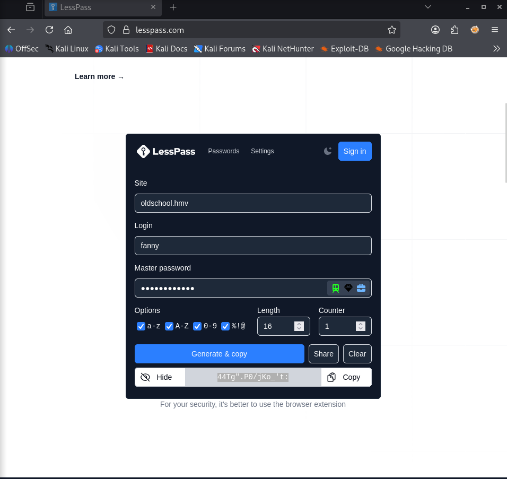The width and height of the screenshot is (507, 479).
Task: Click the blue briefcase fingerprint icon
Action: [361, 288]
